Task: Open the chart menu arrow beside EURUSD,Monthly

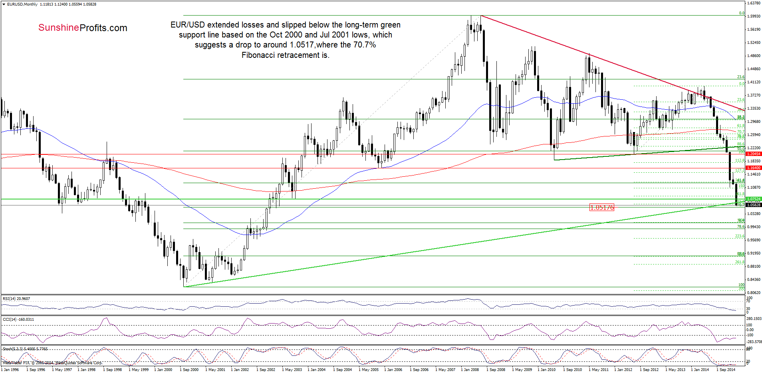Action: (4, 4)
